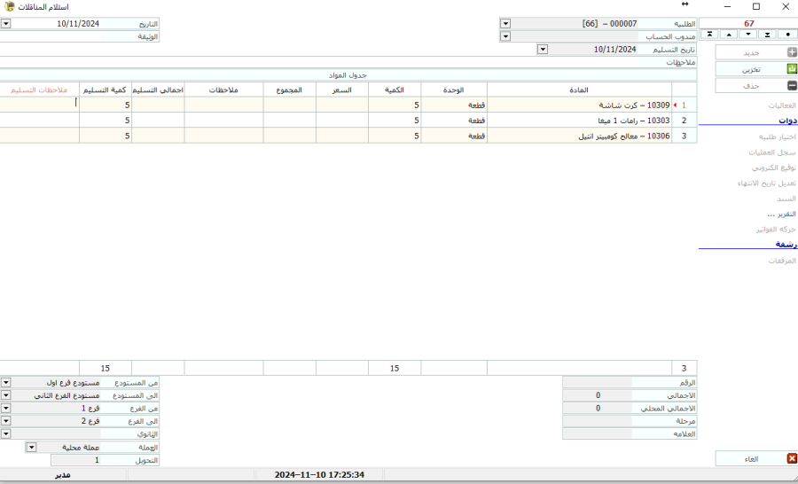Open the تاريخ التسليم date picker arrow
The height and width of the screenshot is (484, 798).
pyautogui.click(x=543, y=50)
